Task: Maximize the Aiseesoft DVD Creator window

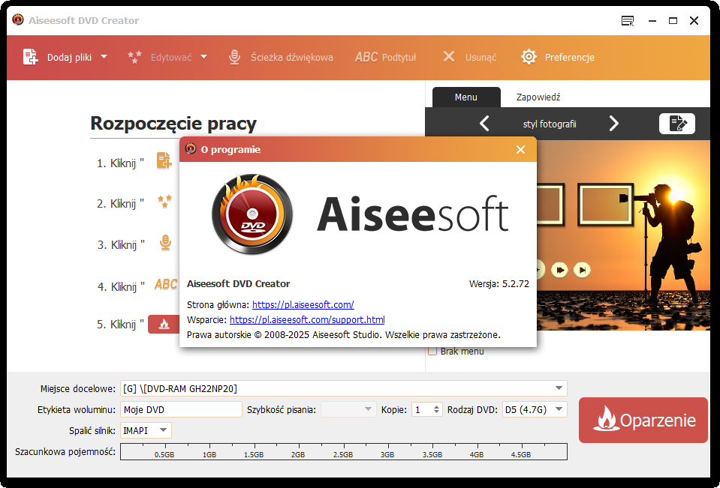Action: tap(673, 21)
